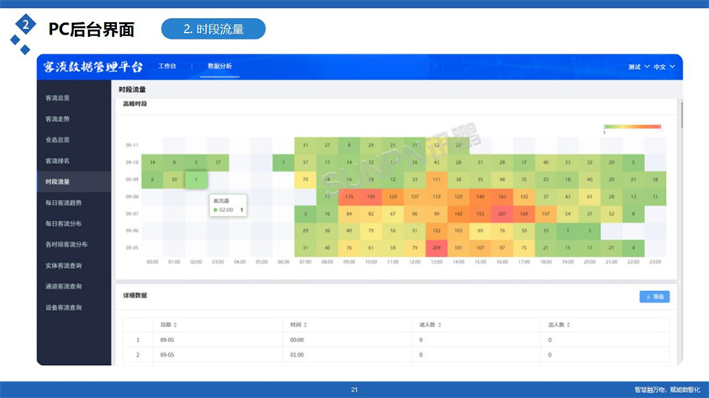
Task: Open 通道客流查询 in the sidebar
Action: (x=63, y=287)
